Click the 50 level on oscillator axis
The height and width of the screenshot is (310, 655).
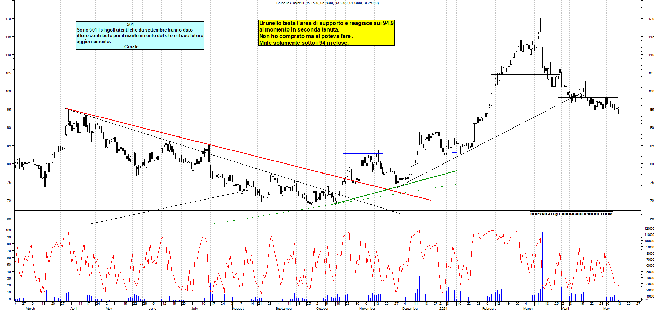9,265
